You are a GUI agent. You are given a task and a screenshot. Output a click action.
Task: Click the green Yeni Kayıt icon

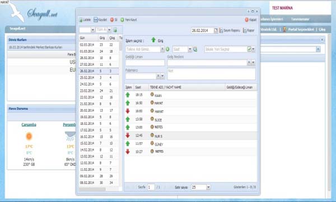click(122, 20)
